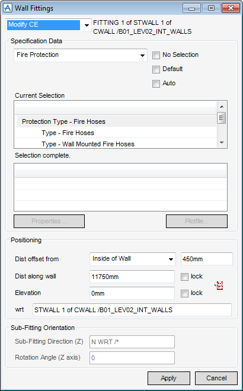This screenshot has width=243, height=391.
Task: Enable the No Selection checkbox
Action: pos(156,55)
